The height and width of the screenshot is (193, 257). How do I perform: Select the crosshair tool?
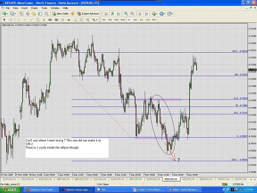point(11,20)
